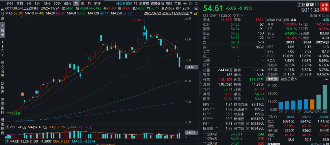Open AI交易策略 strategy link
Image resolution: width=330 pixels, height=145 pixels.
click(x=124, y=4)
